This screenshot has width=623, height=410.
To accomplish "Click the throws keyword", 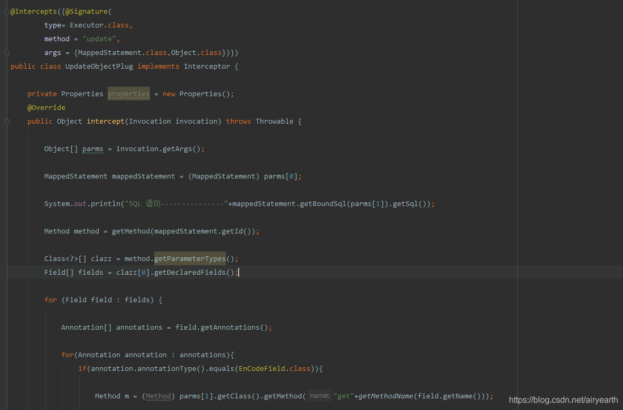I will pos(239,122).
